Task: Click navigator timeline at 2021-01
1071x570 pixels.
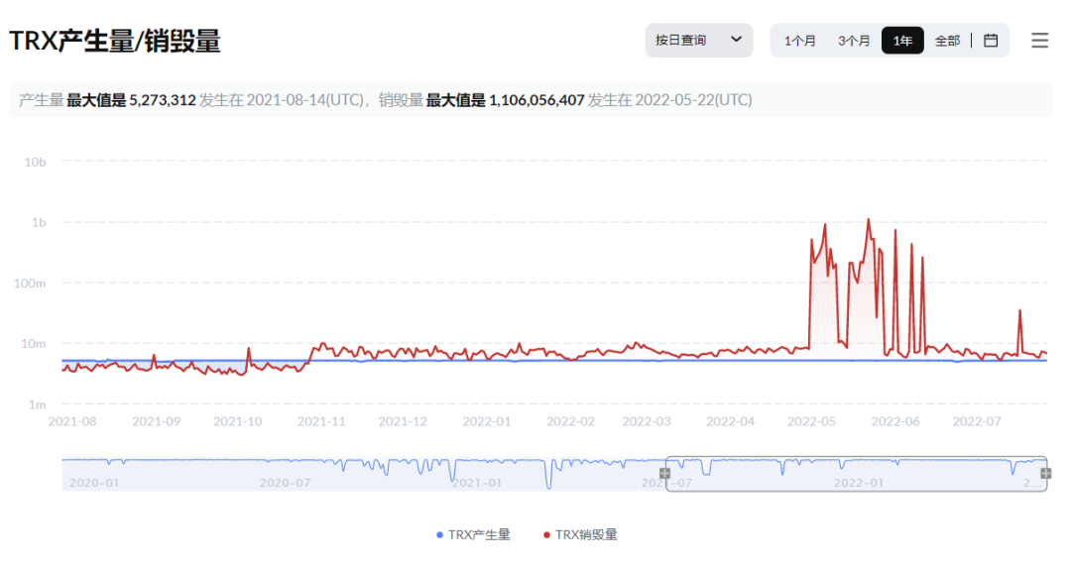Action: (x=475, y=482)
